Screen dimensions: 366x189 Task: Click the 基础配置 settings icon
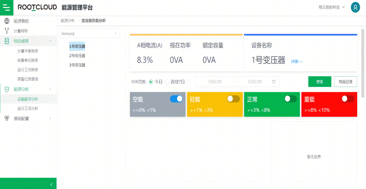7,119
